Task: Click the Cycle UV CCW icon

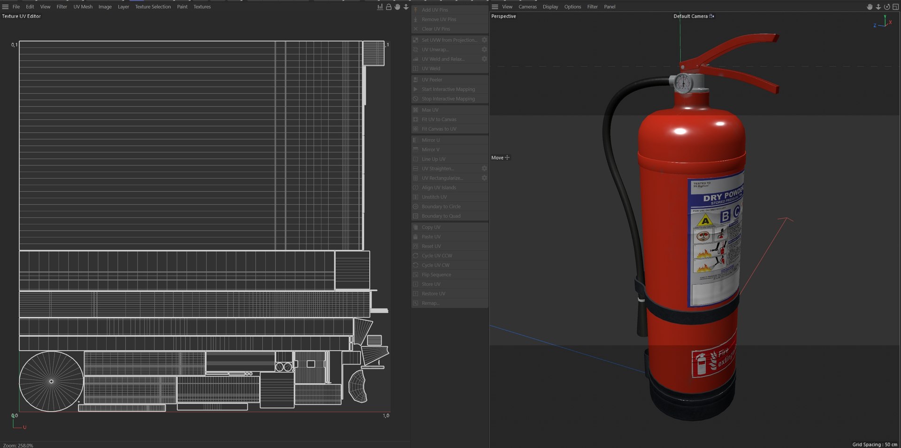Action: 415,255
